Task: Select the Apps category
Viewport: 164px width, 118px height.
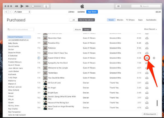Action: (x=140, y=20)
